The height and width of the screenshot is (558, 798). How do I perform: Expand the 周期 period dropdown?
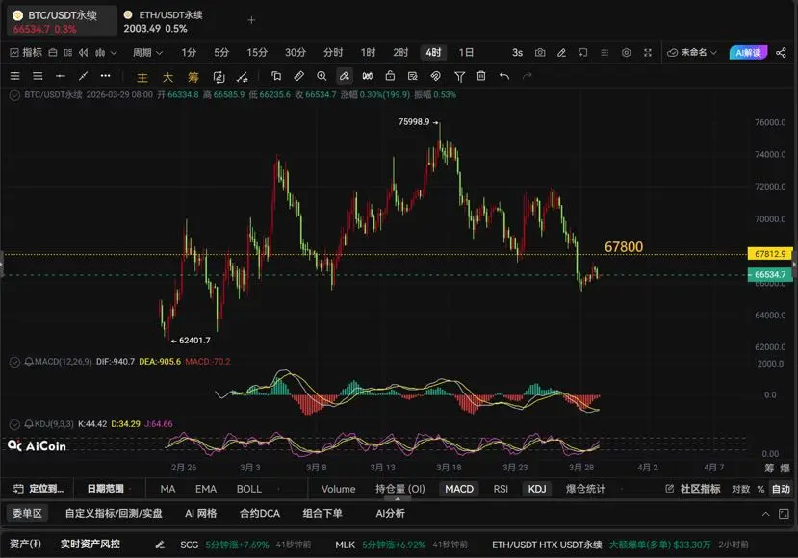[x=147, y=52]
